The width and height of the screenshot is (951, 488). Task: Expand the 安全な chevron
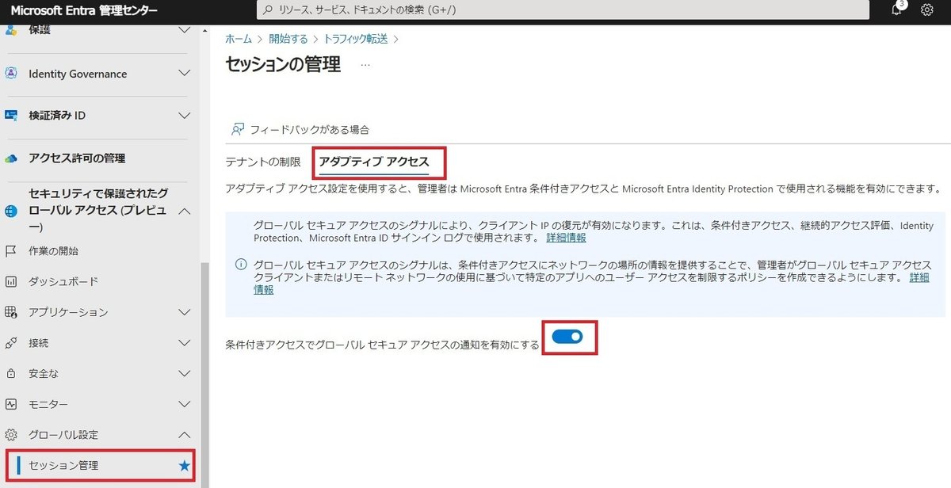(x=184, y=373)
